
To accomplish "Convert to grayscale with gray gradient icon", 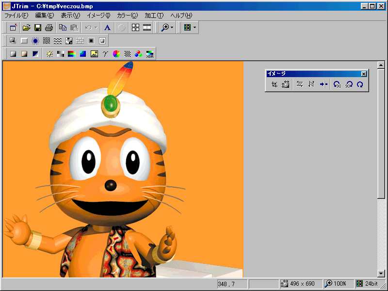I will pos(13,54).
